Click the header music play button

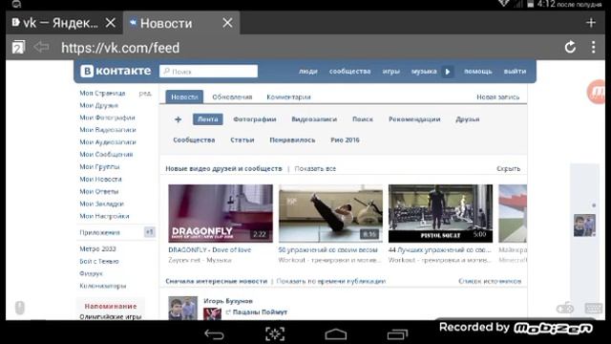point(448,72)
